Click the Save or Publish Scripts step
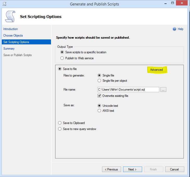 17,55
